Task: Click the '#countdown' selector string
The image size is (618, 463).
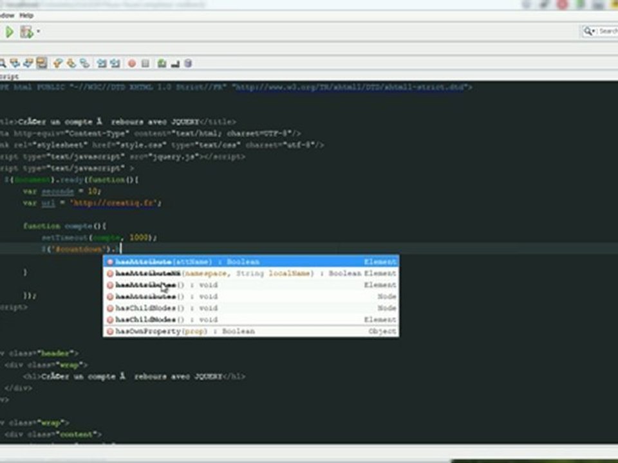Action: [79, 250]
